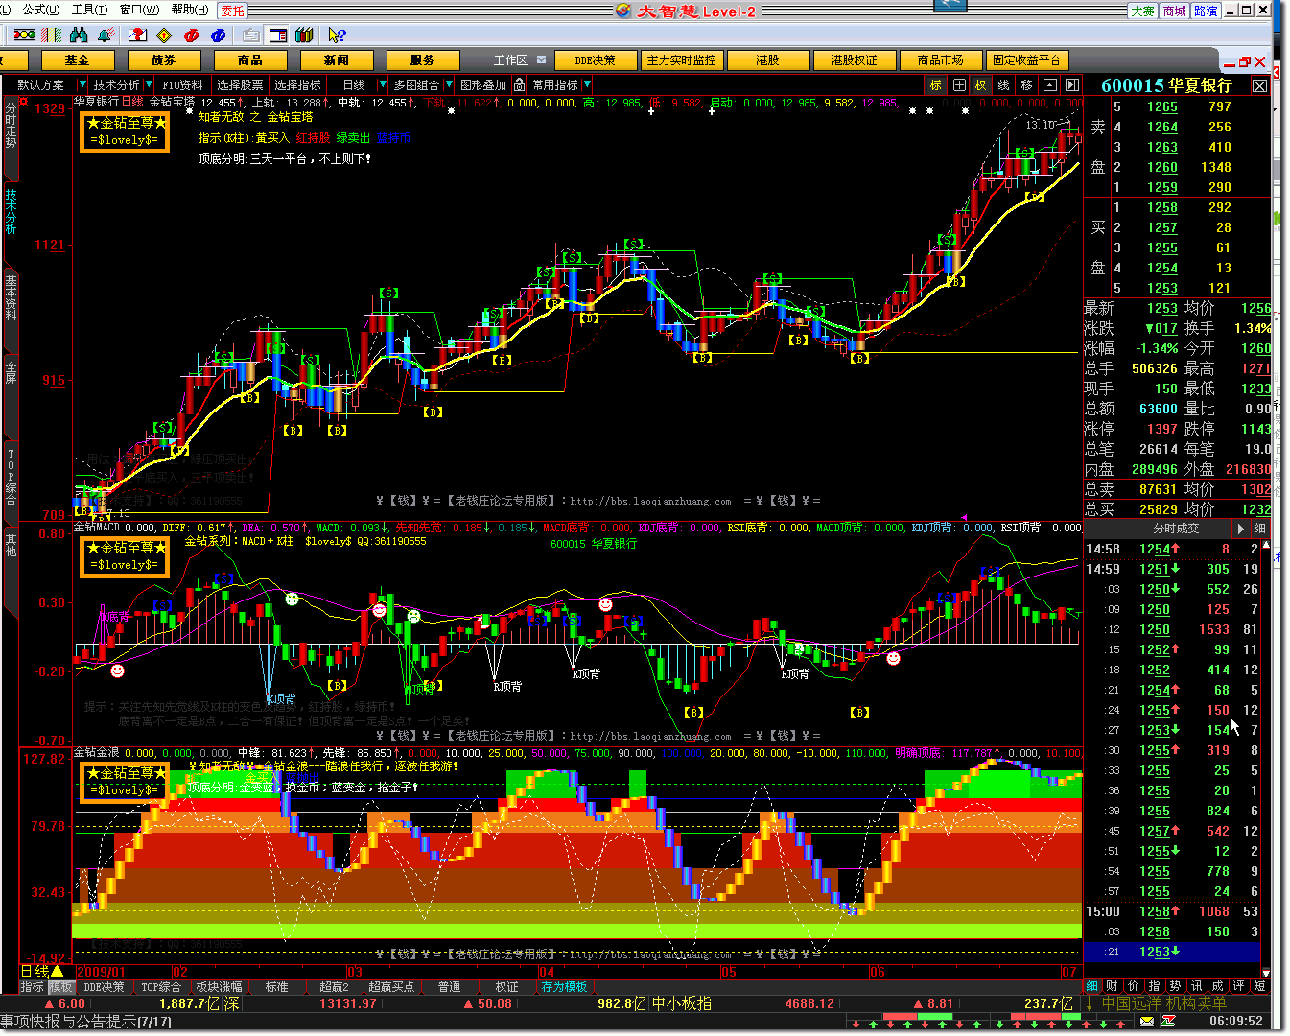Click the arrow button in 分时成交 header
1290x1036 pixels.
click(1240, 529)
